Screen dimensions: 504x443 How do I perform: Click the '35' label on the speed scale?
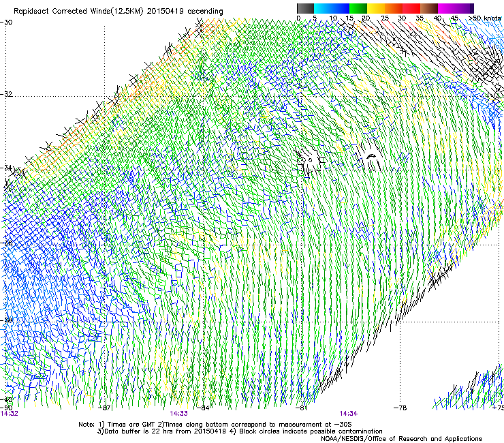420,18
